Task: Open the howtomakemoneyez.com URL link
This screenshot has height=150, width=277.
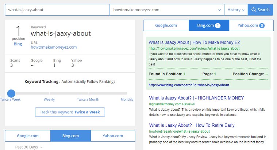Action: click(x=54, y=47)
